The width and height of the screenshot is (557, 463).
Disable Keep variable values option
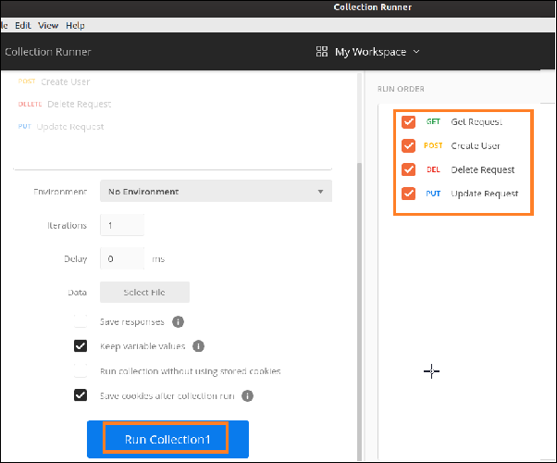[x=80, y=346]
